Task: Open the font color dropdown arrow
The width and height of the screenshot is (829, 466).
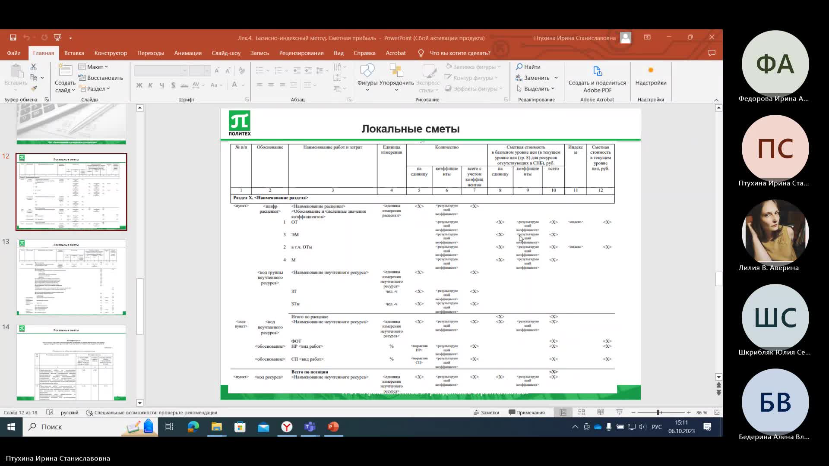Action: click(243, 85)
